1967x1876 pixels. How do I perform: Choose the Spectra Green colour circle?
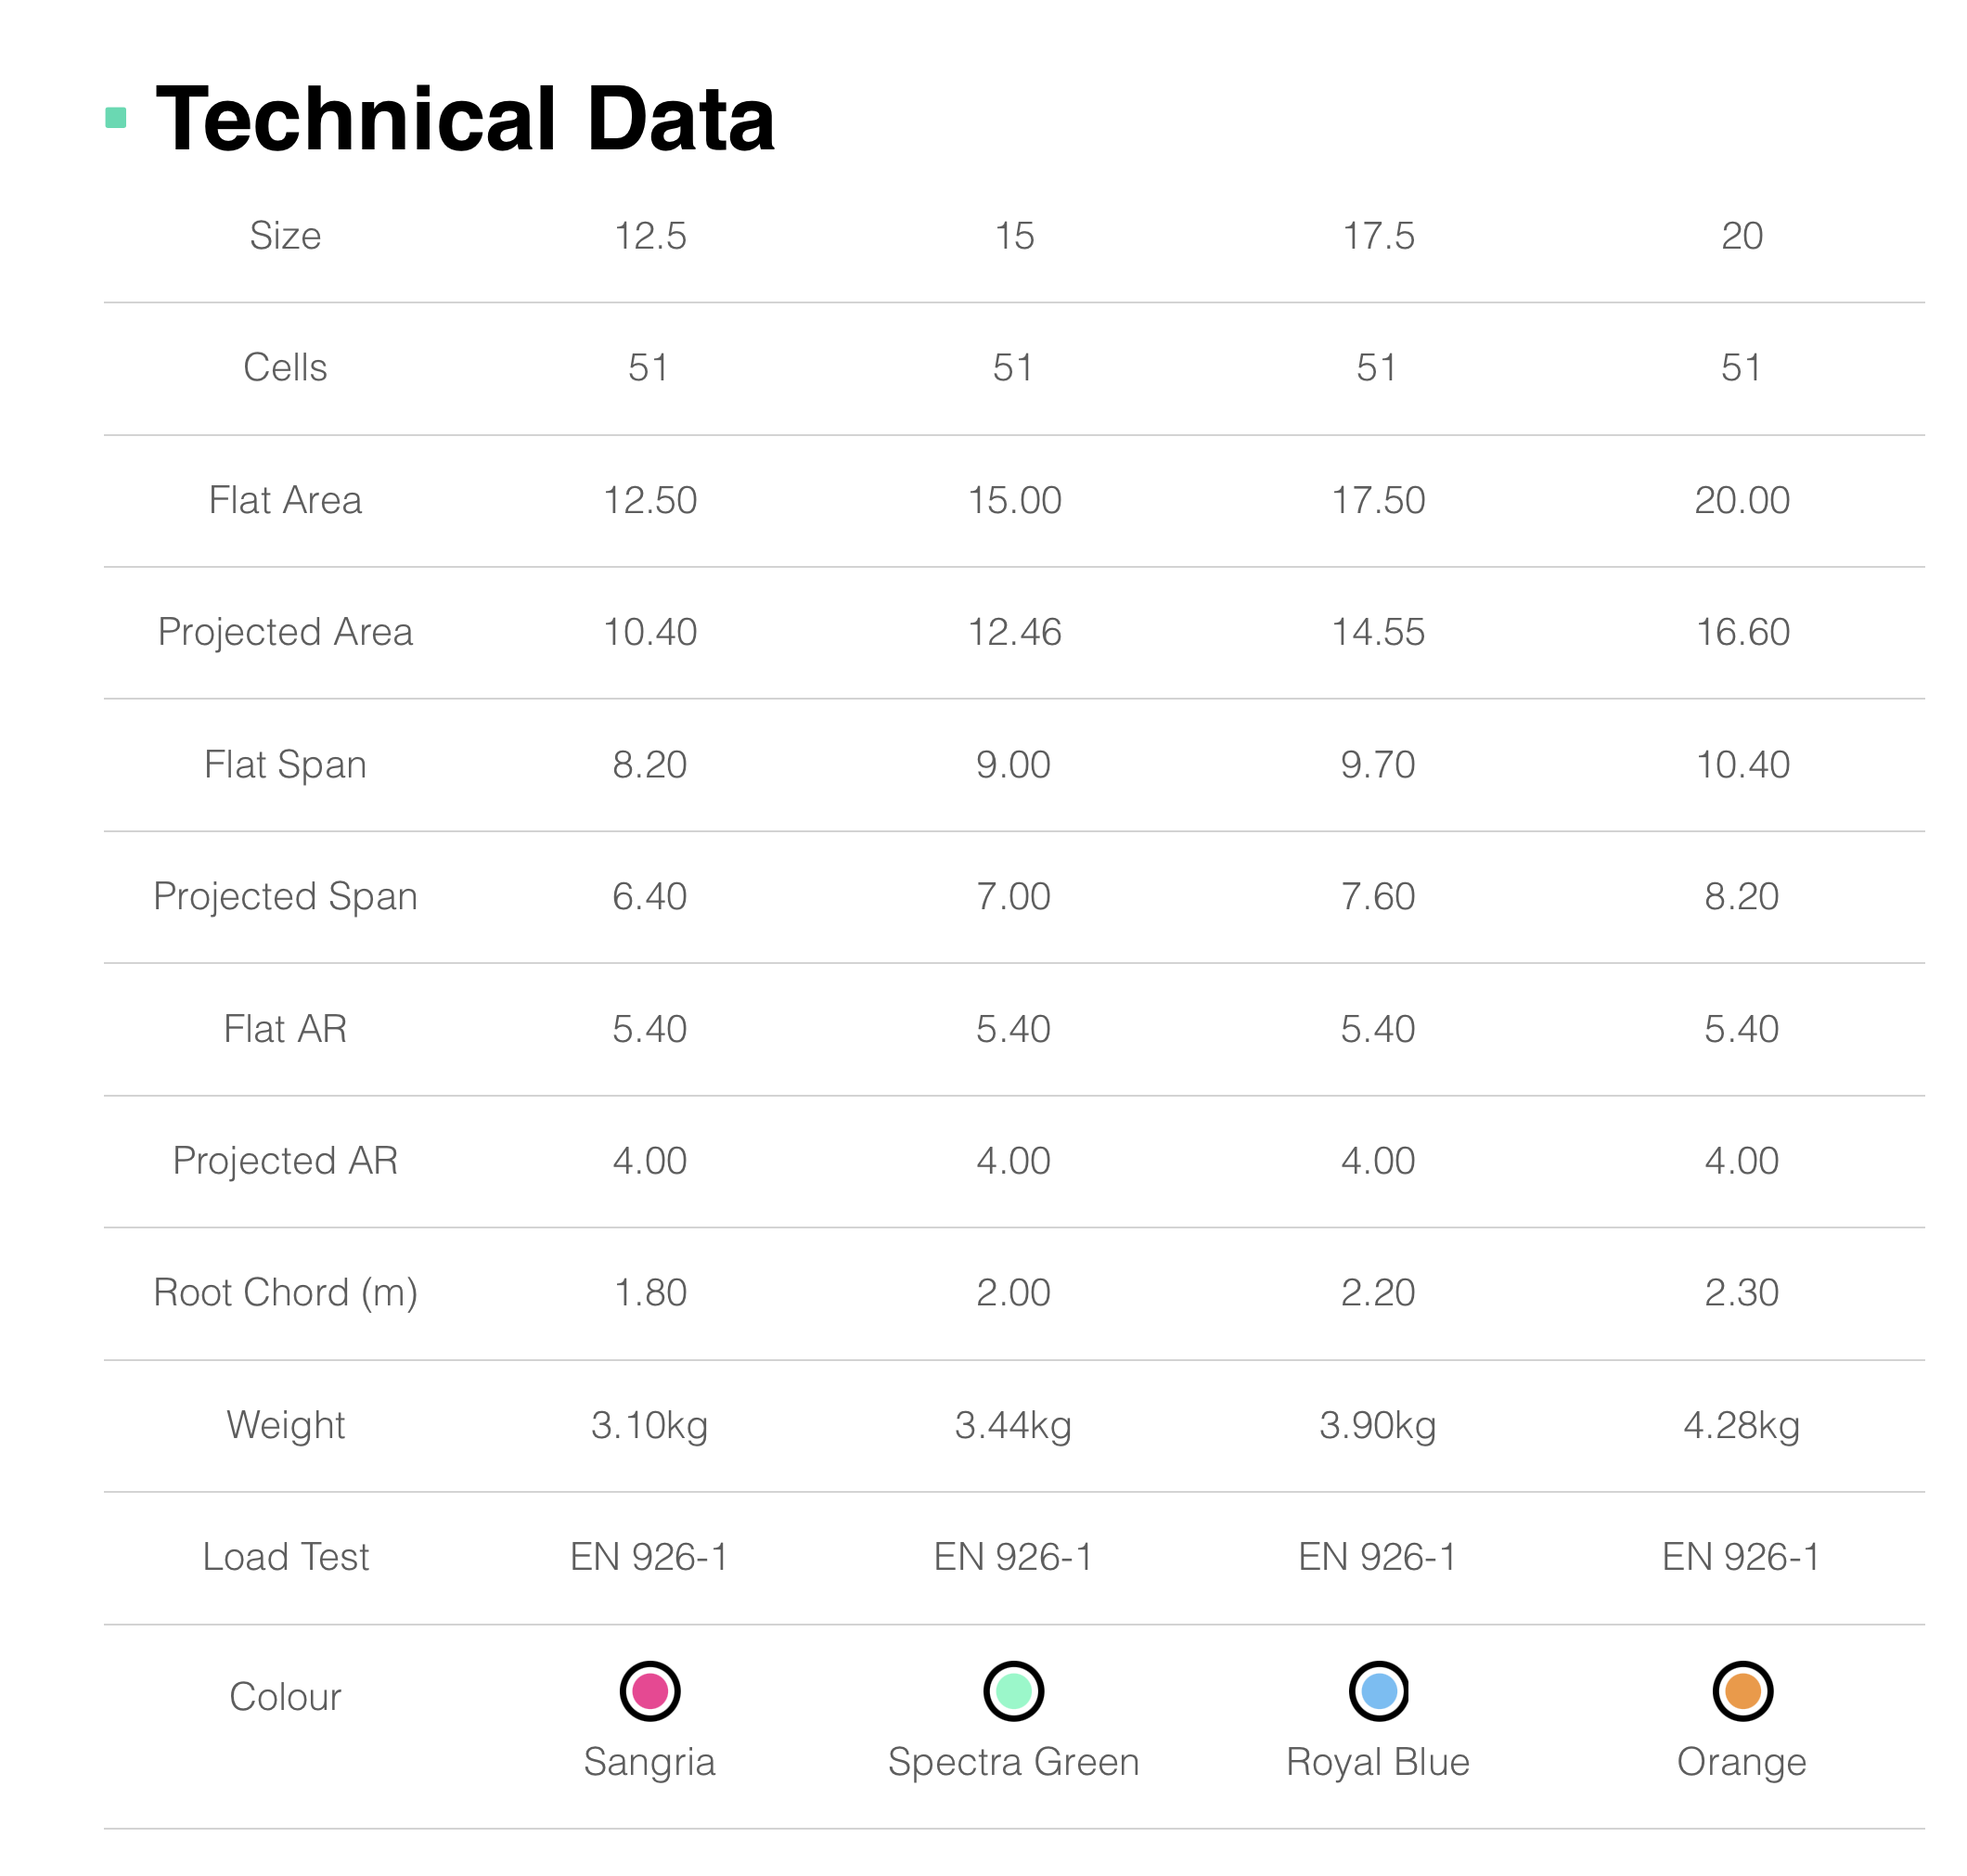click(1013, 1691)
